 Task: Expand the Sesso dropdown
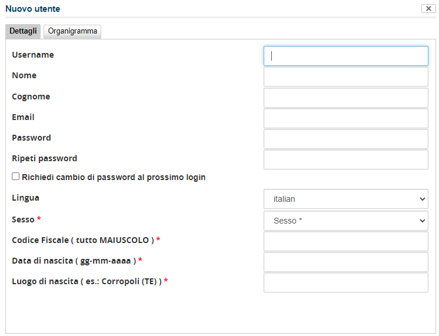345,221
